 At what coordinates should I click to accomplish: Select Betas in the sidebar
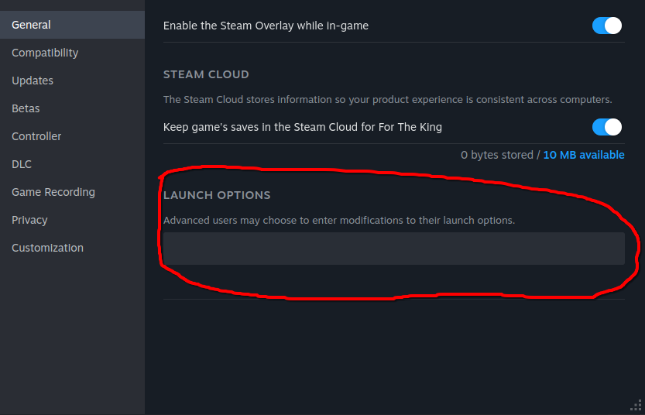(x=26, y=108)
